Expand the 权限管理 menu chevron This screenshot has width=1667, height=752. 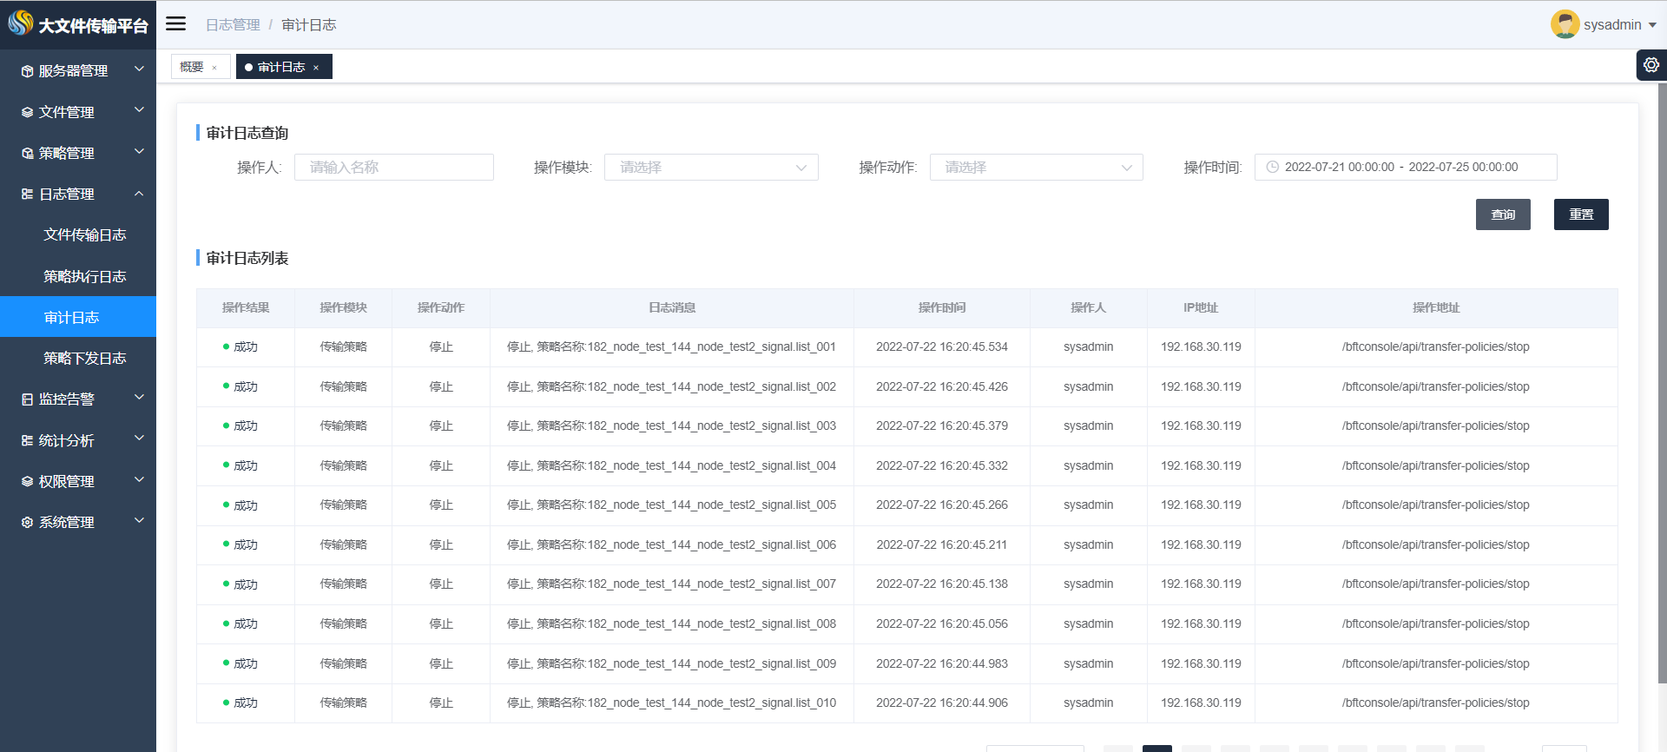[x=139, y=479]
